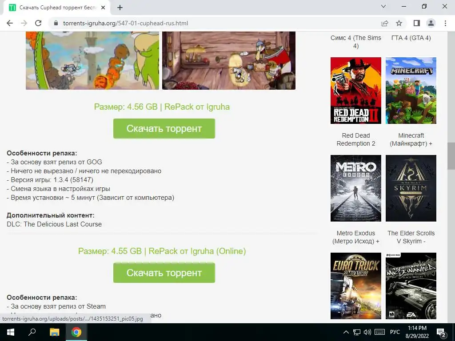
Task: Go back to the previous page
Action: tap(10, 23)
